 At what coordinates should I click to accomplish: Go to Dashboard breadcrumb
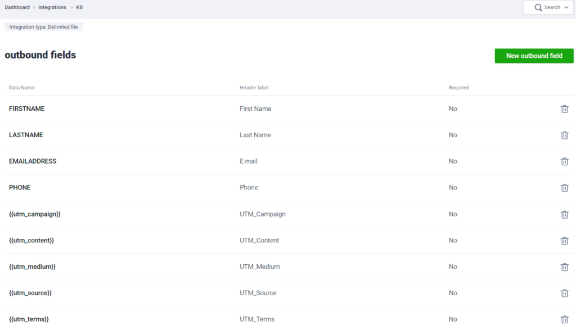pyautogui.click(x=17, y=7)
